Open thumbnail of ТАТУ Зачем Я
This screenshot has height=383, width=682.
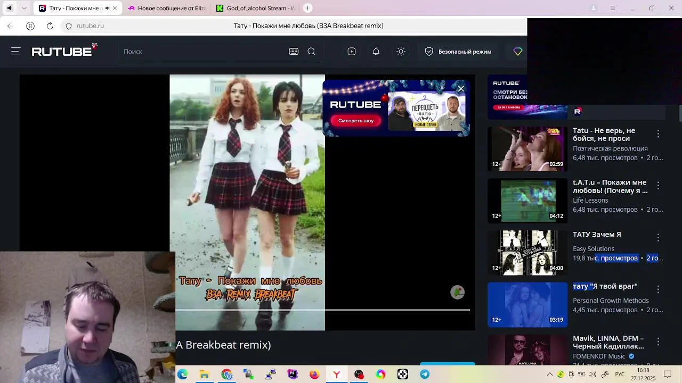[x=527, y=253]
